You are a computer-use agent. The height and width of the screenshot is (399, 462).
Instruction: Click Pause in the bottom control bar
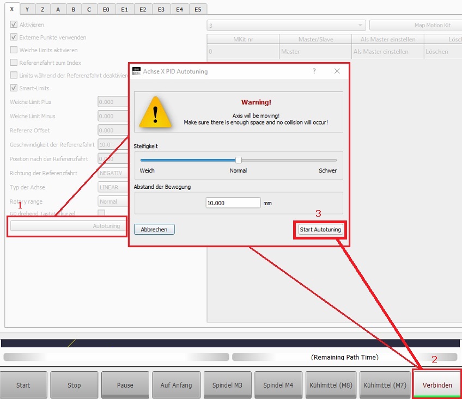click(125, 385)
